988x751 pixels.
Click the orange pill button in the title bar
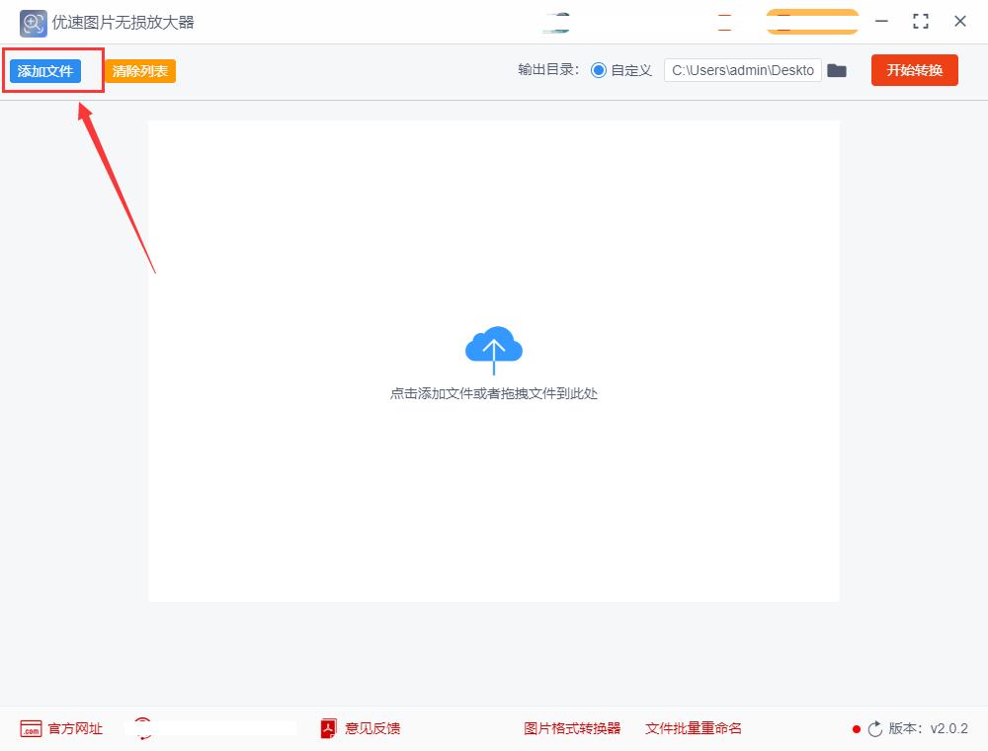811,20
